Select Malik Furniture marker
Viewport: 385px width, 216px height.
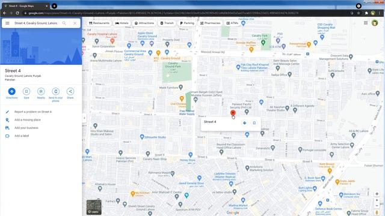pyautogui.click(x=180, y=87)
